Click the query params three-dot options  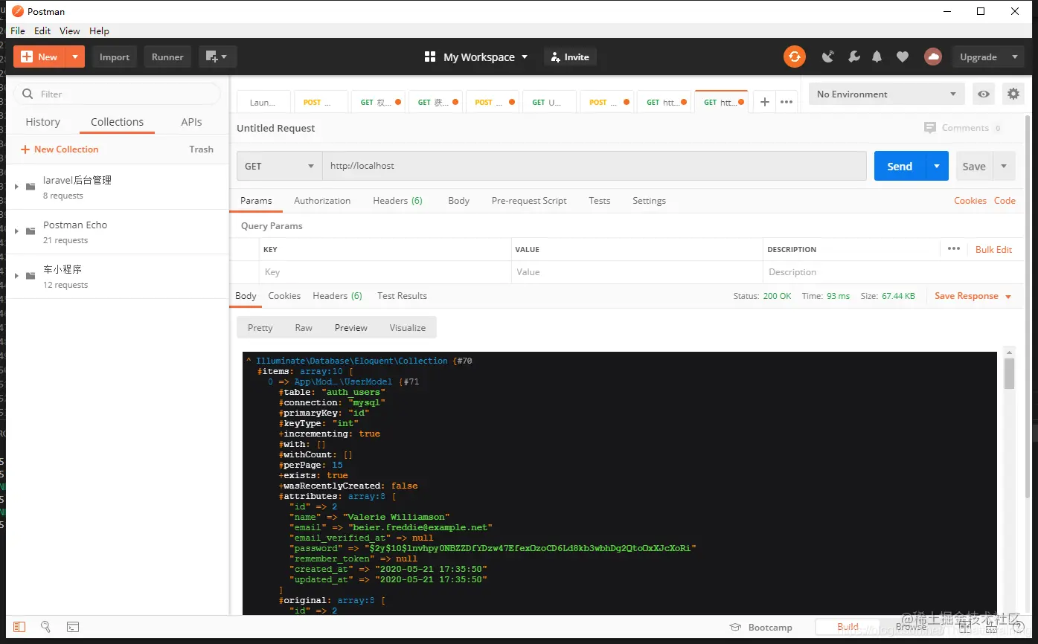coord(954,249)
